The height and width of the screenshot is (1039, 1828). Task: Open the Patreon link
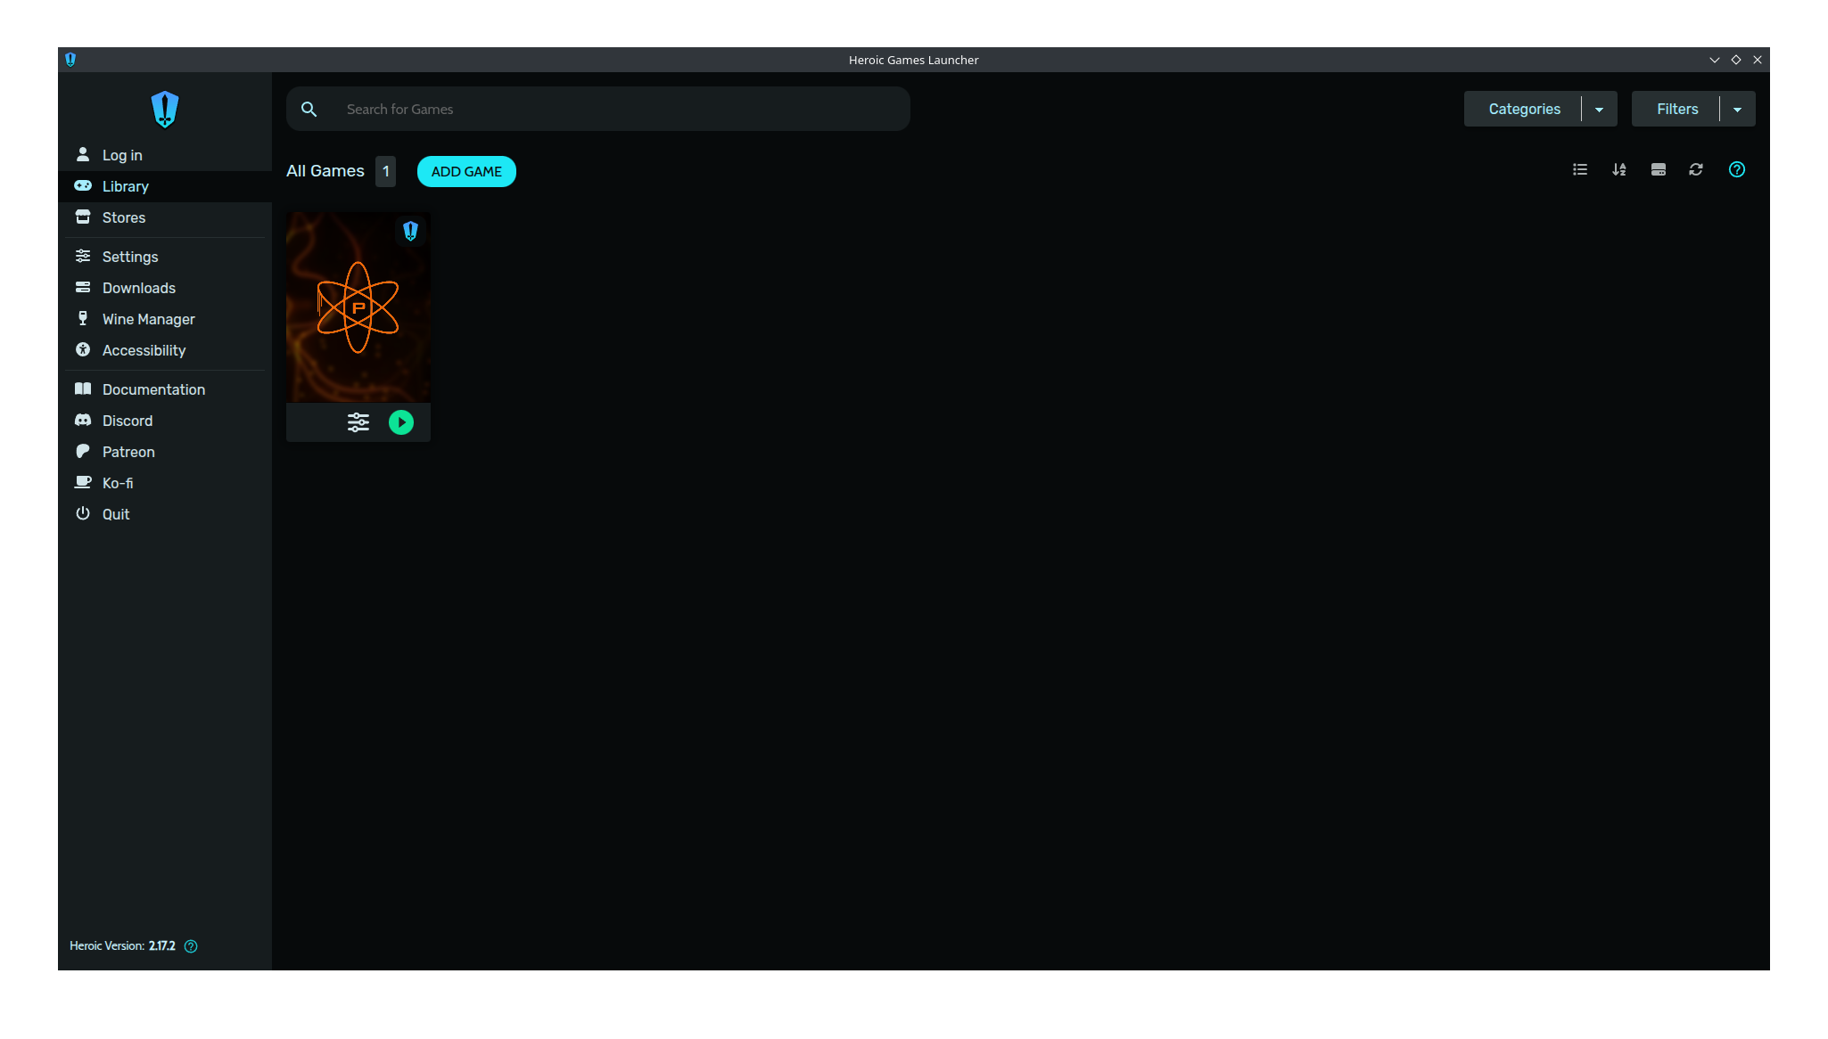tap(165, 452)
